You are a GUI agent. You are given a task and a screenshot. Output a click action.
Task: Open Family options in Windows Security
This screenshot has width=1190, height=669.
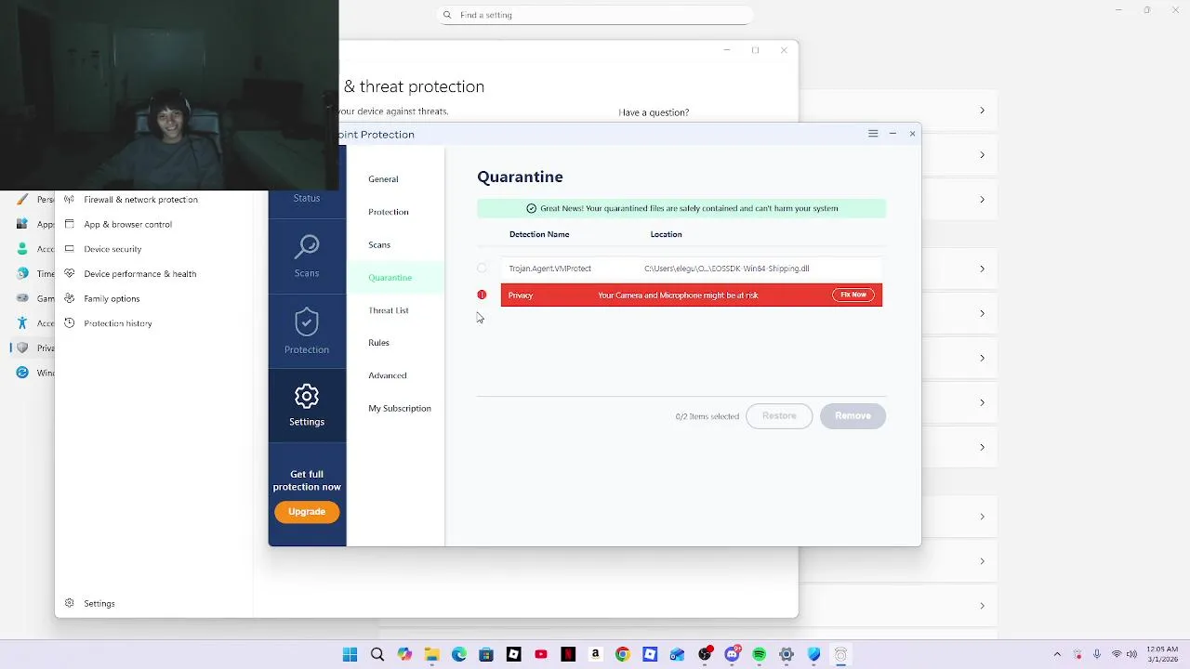point(112,298)
